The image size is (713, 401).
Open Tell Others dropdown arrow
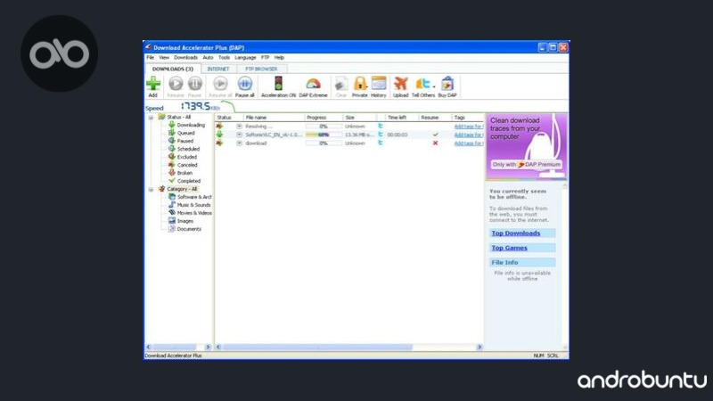pyautogui.click(x=433, y=86)
